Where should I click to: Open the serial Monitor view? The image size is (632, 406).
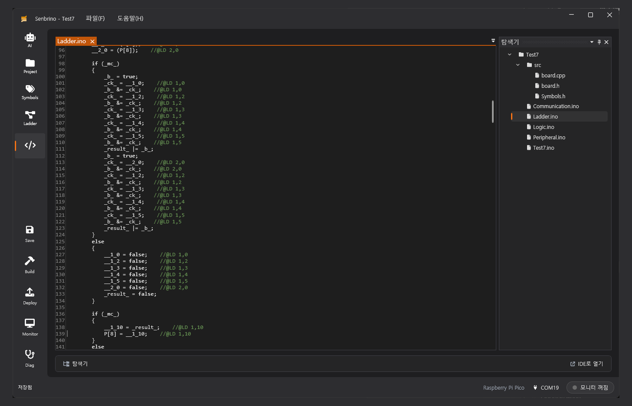pos(30,327)
